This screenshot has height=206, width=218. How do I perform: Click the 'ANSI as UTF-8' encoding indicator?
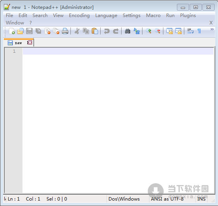(167, 199)
